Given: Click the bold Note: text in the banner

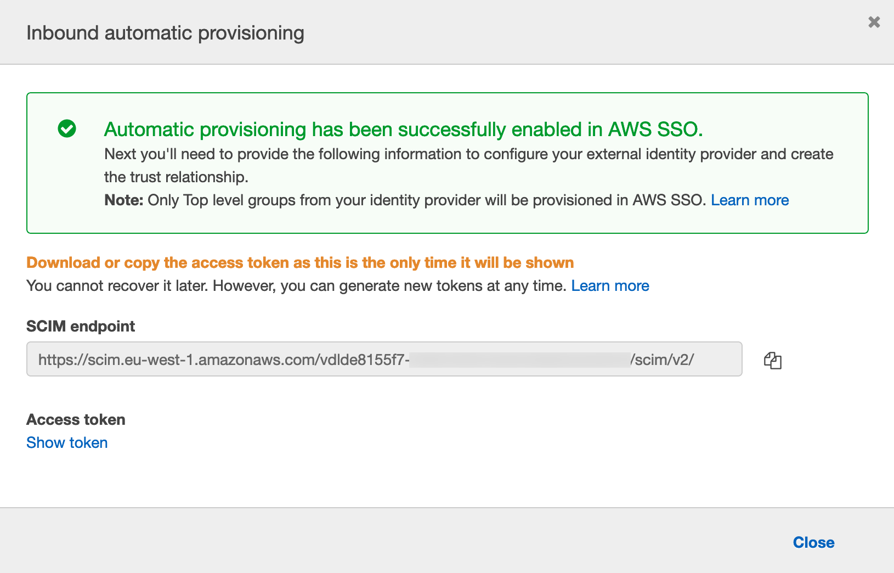Looking at the screenshot, I should (124, 200).
